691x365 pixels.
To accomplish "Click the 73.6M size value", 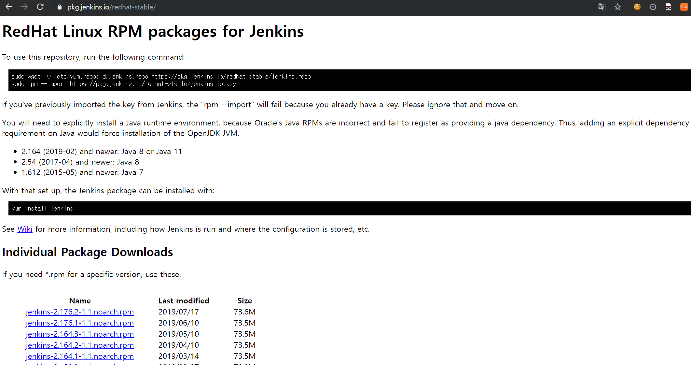I will click(x=245, y=312).
